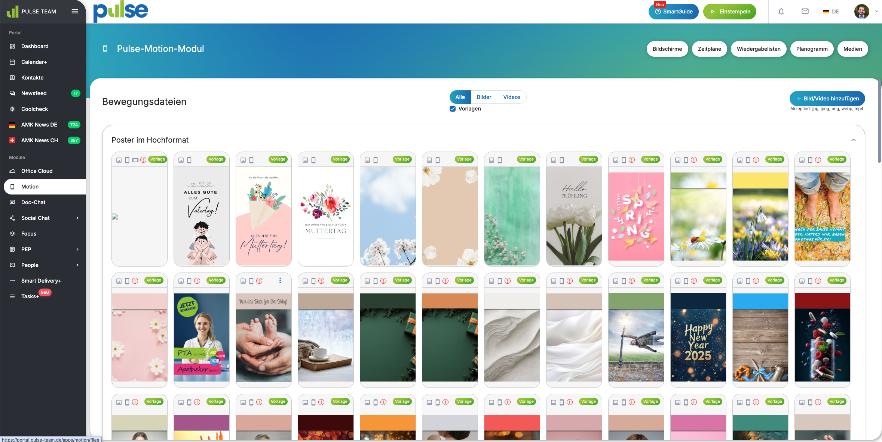Open the mail envelope icon
This screenshot has height=442, width=882.
[x=805, y=12]
